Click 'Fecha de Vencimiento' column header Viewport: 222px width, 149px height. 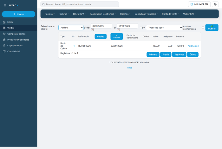(x=132, y=36)
